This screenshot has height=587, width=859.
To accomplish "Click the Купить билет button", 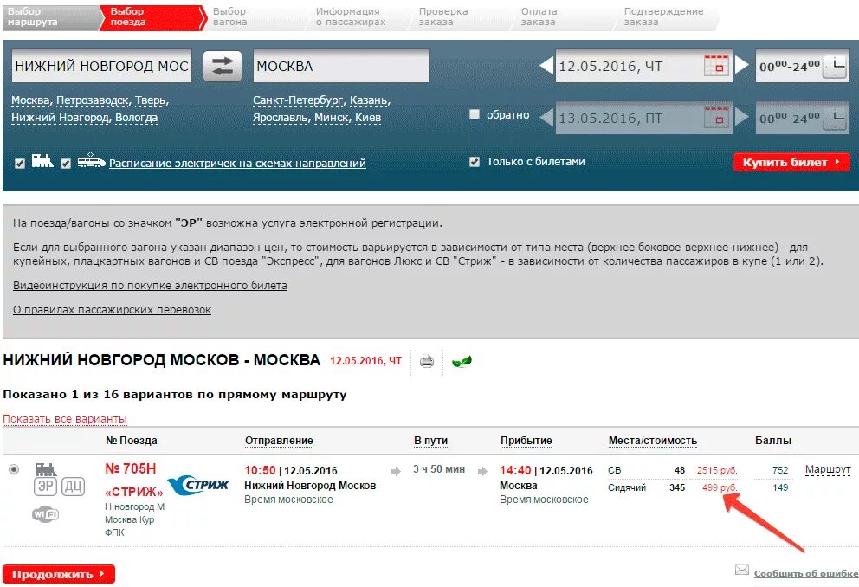I will (791, 162).
